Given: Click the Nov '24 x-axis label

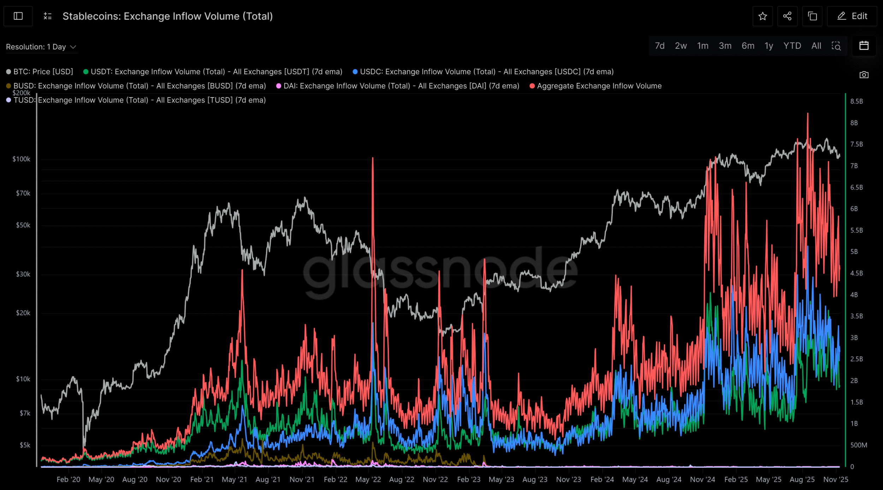Looking at the screenshot, I should pos(703,479).
